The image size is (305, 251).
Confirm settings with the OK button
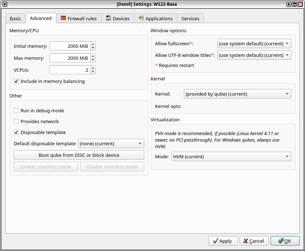click(285, 241)
